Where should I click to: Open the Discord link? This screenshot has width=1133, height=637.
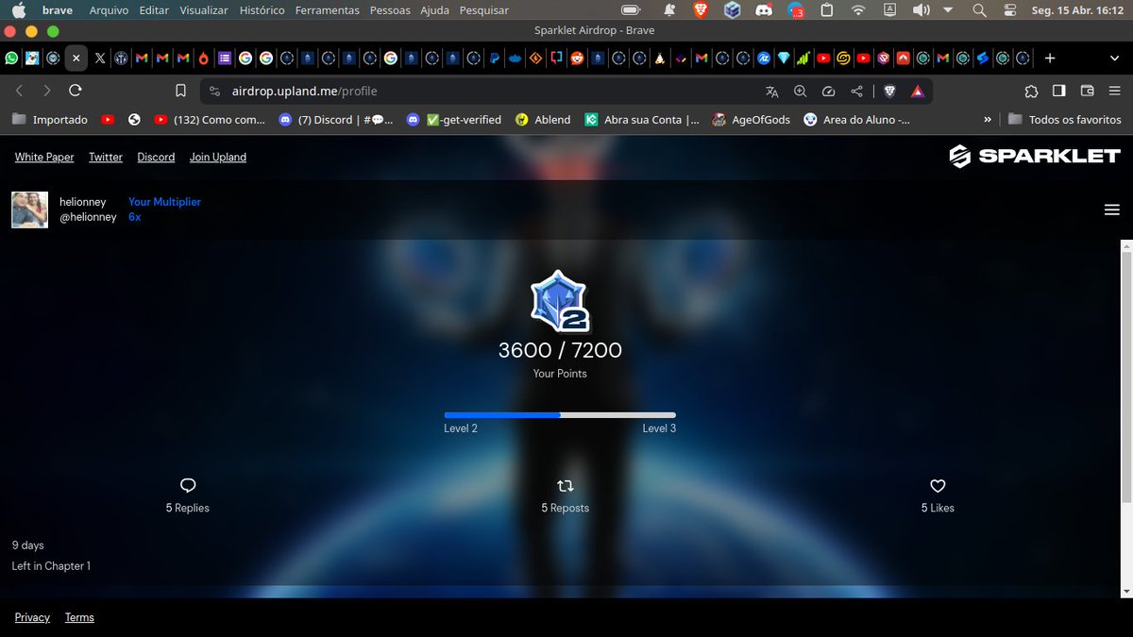156,158
